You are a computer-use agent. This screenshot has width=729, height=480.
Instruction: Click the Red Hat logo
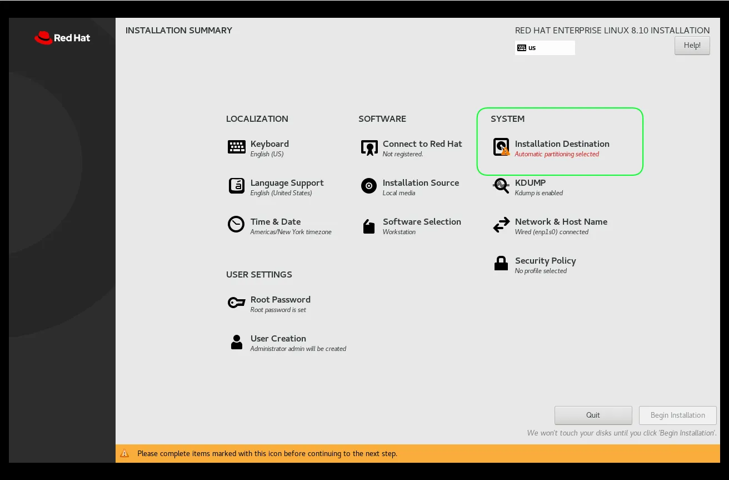[62, 38]
